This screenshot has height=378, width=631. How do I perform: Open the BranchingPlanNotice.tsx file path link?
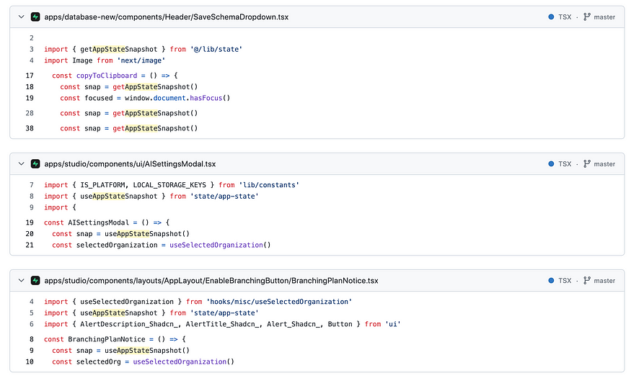tap(211, 280)
